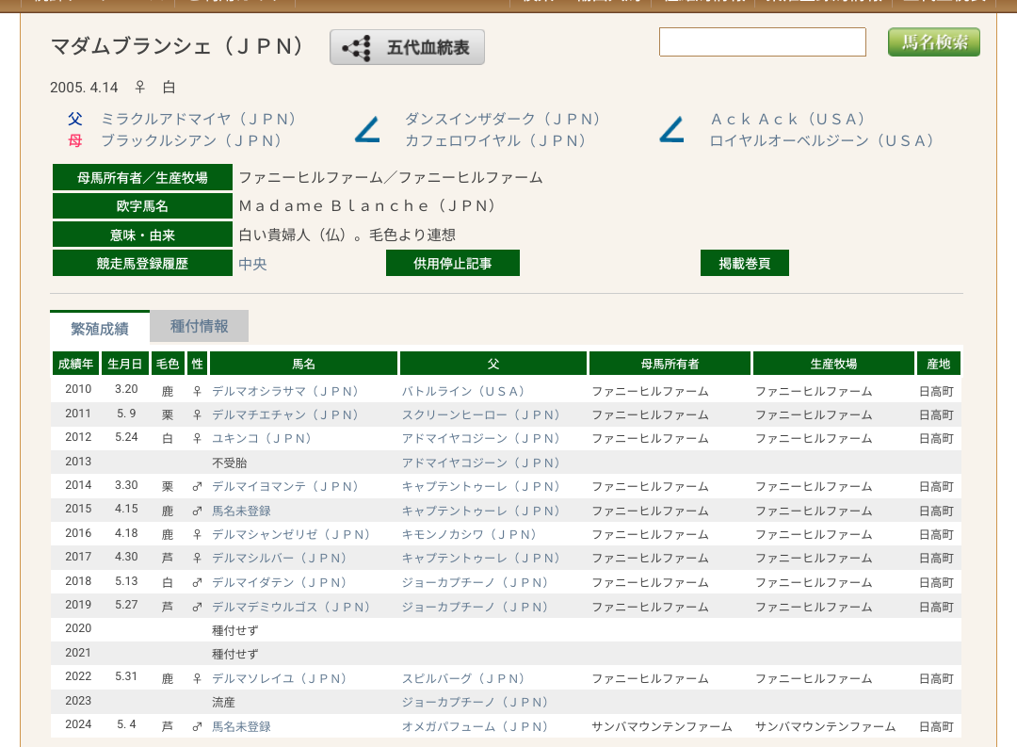The width and height of the screenshot is (1017, 747).
Task: Focus the horse name search input field
Action: [762, 42]
